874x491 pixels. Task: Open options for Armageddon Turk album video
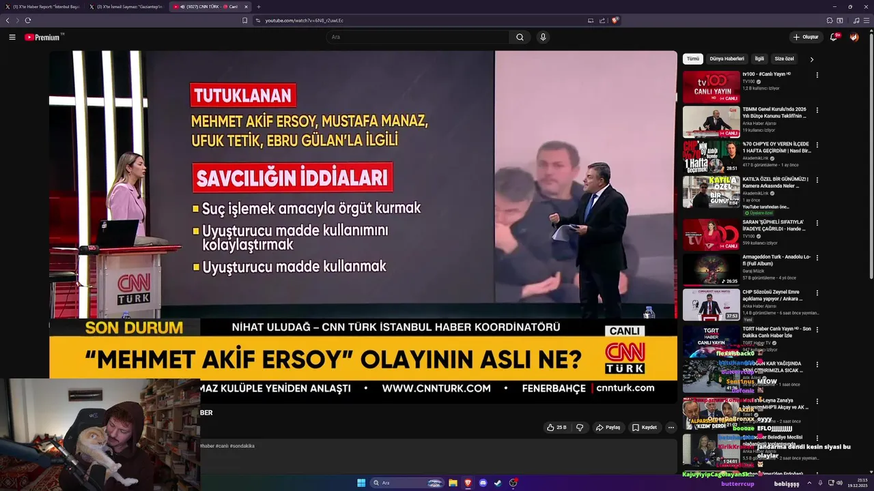(x=817, y=258)
